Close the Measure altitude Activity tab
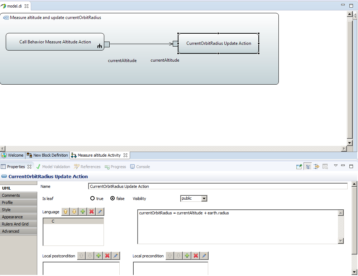 (x=125, y=155)
